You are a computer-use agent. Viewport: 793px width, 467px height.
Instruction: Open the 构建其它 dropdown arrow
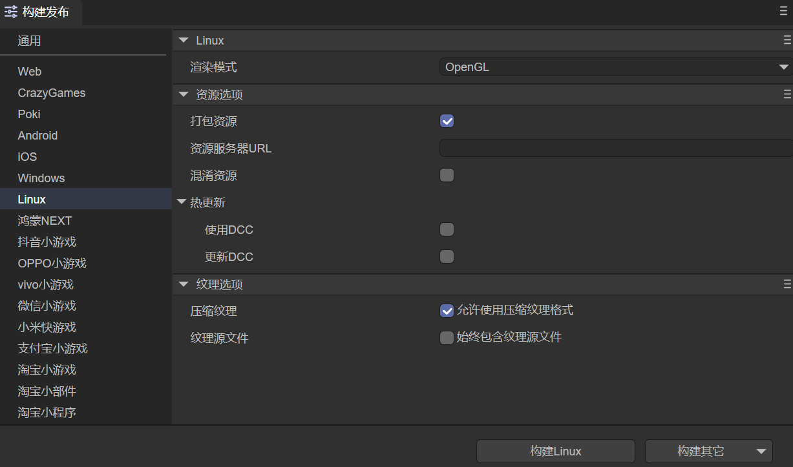pos(761,451)
